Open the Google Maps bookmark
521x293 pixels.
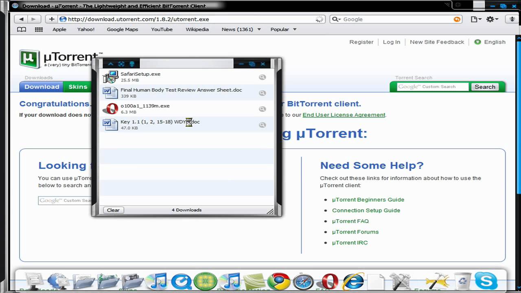pos(123,29)
